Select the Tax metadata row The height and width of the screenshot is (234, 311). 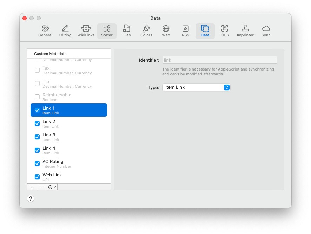(69, 70)
